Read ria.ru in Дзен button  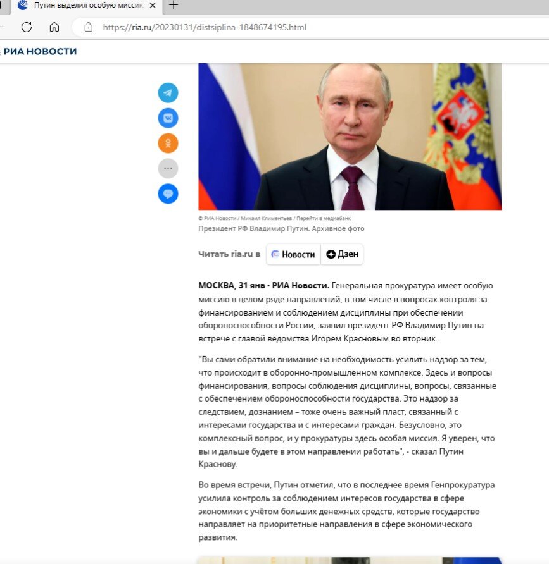click(342, 254)
